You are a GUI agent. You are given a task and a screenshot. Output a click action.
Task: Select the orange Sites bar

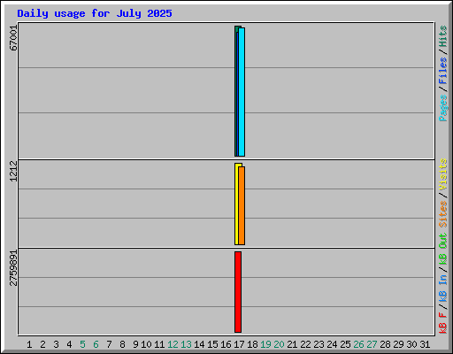[242, 205]
